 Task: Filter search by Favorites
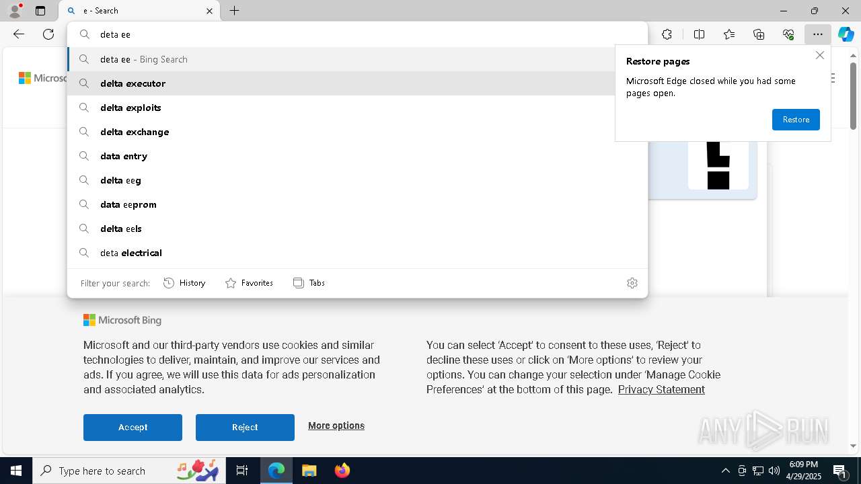[x=249, y=283]
